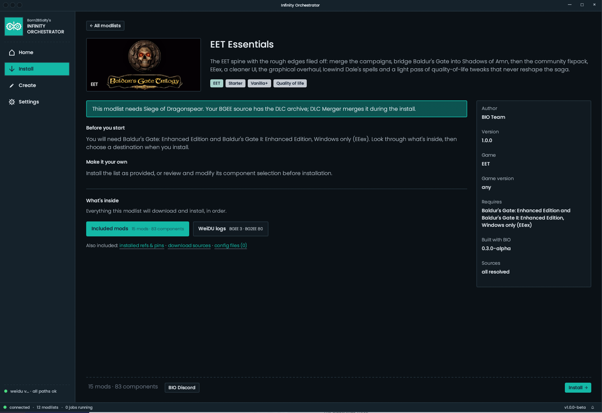Viewport: 602px width, 413px height.
Task: Click the Siege of Dragonspear notice banner
Action: point(277,109)
